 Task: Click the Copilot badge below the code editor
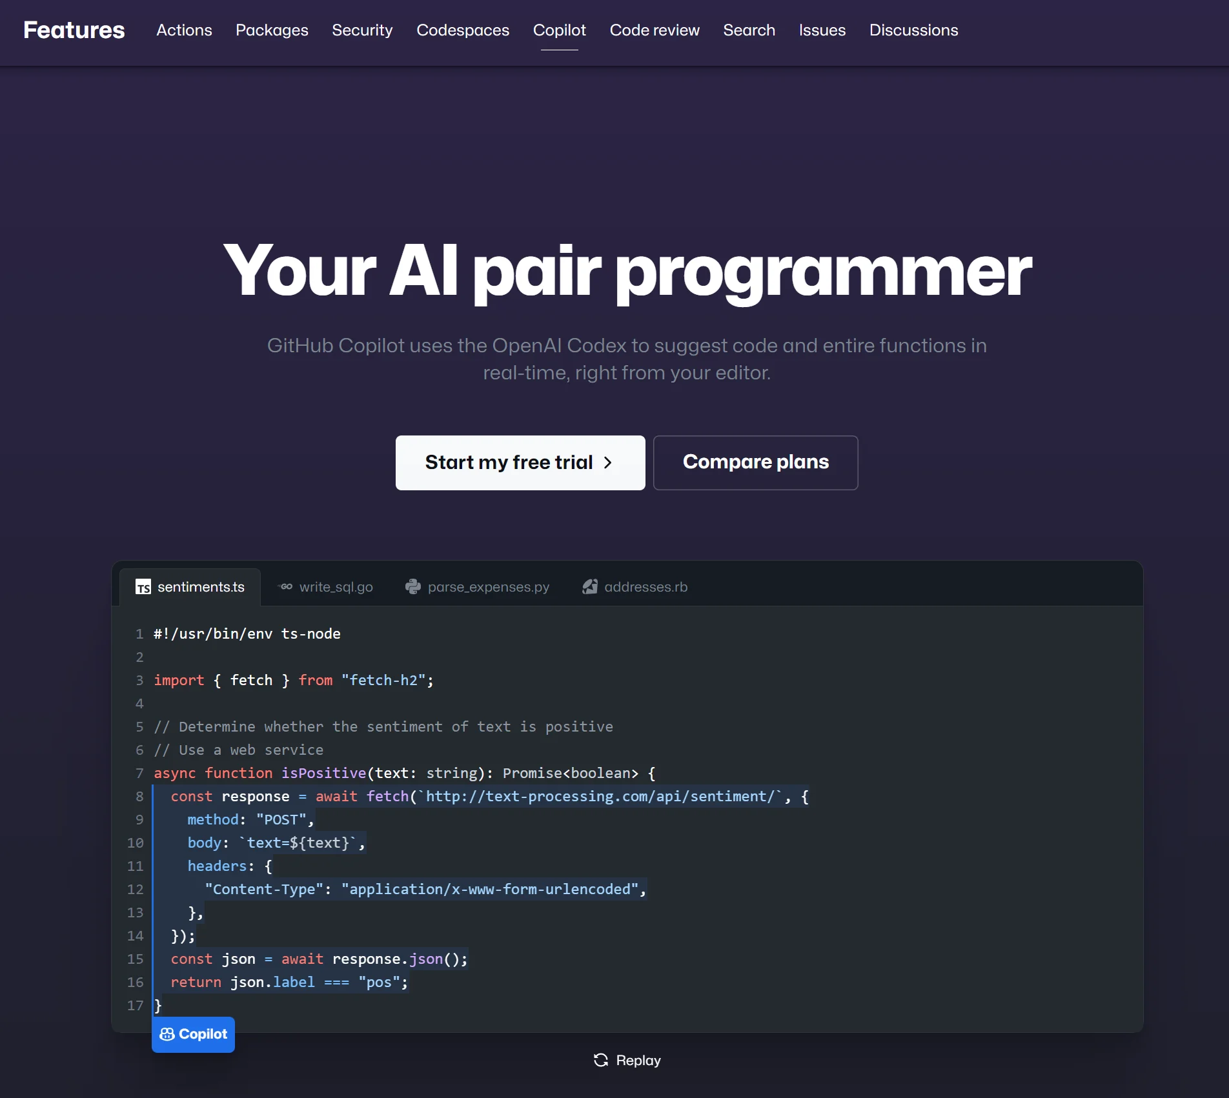pyautogui.click(x=193, y=1034)
